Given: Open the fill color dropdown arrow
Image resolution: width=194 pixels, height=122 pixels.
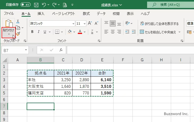Looking at the screenshot, I should point(74,32).
